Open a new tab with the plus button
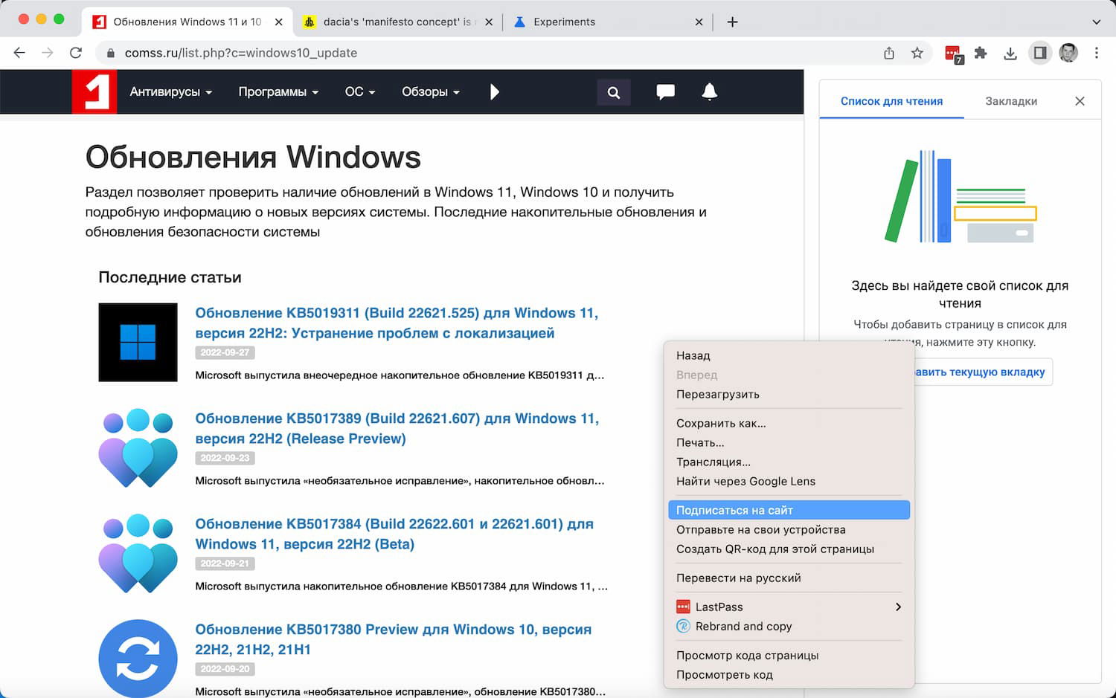1116x698 pixels. click(x=732, y=22)
